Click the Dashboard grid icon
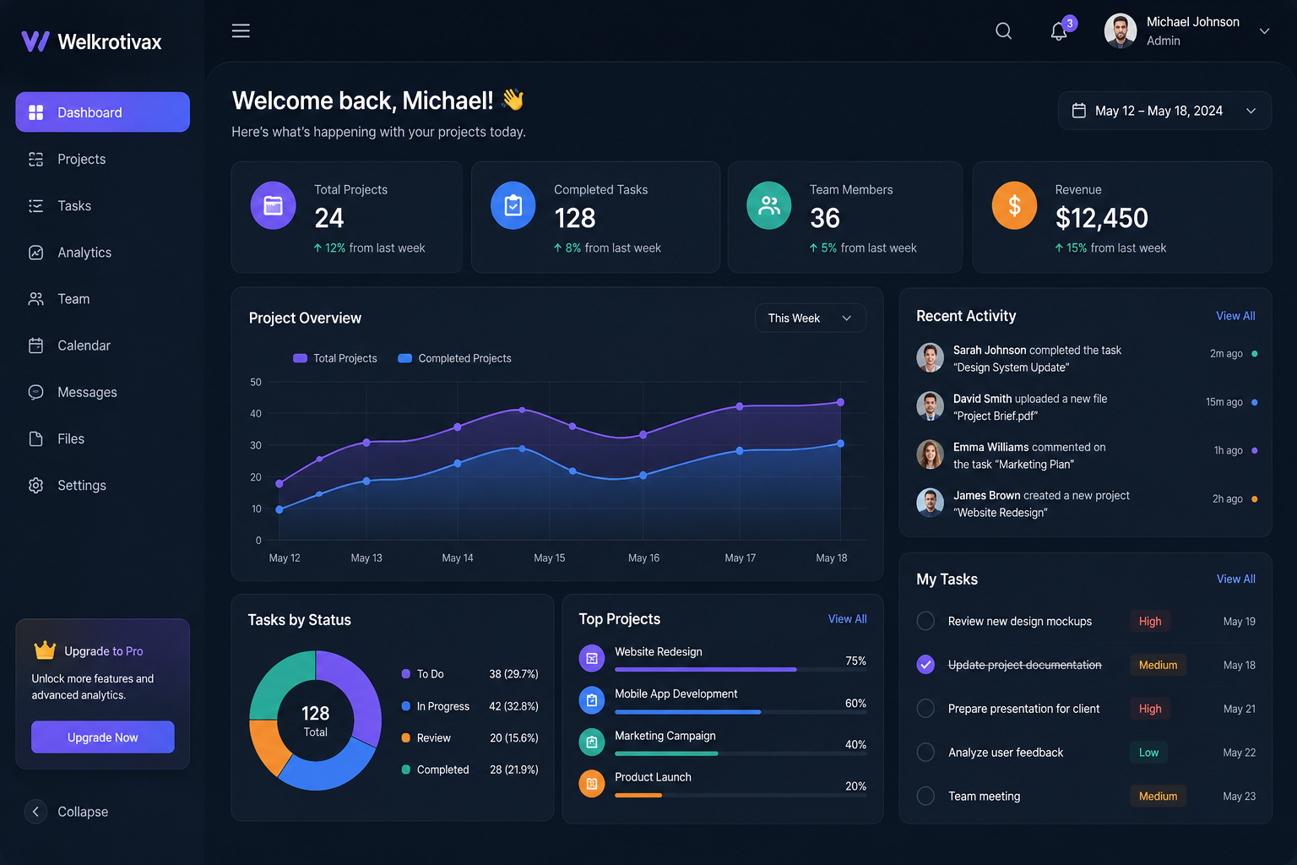Viewport: 1297px width, 865px height. (x=35, y=112)
